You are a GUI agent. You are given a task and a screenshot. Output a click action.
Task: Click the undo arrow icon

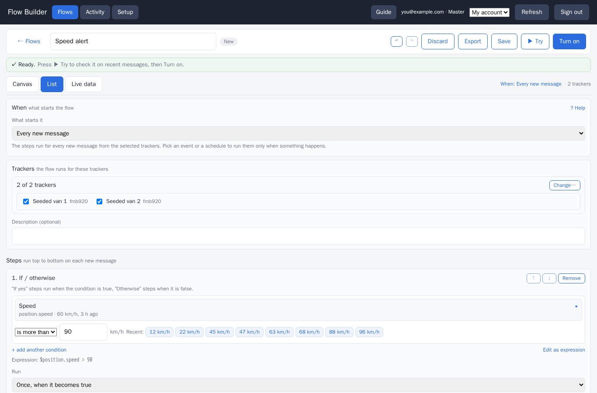coord(396,41)
